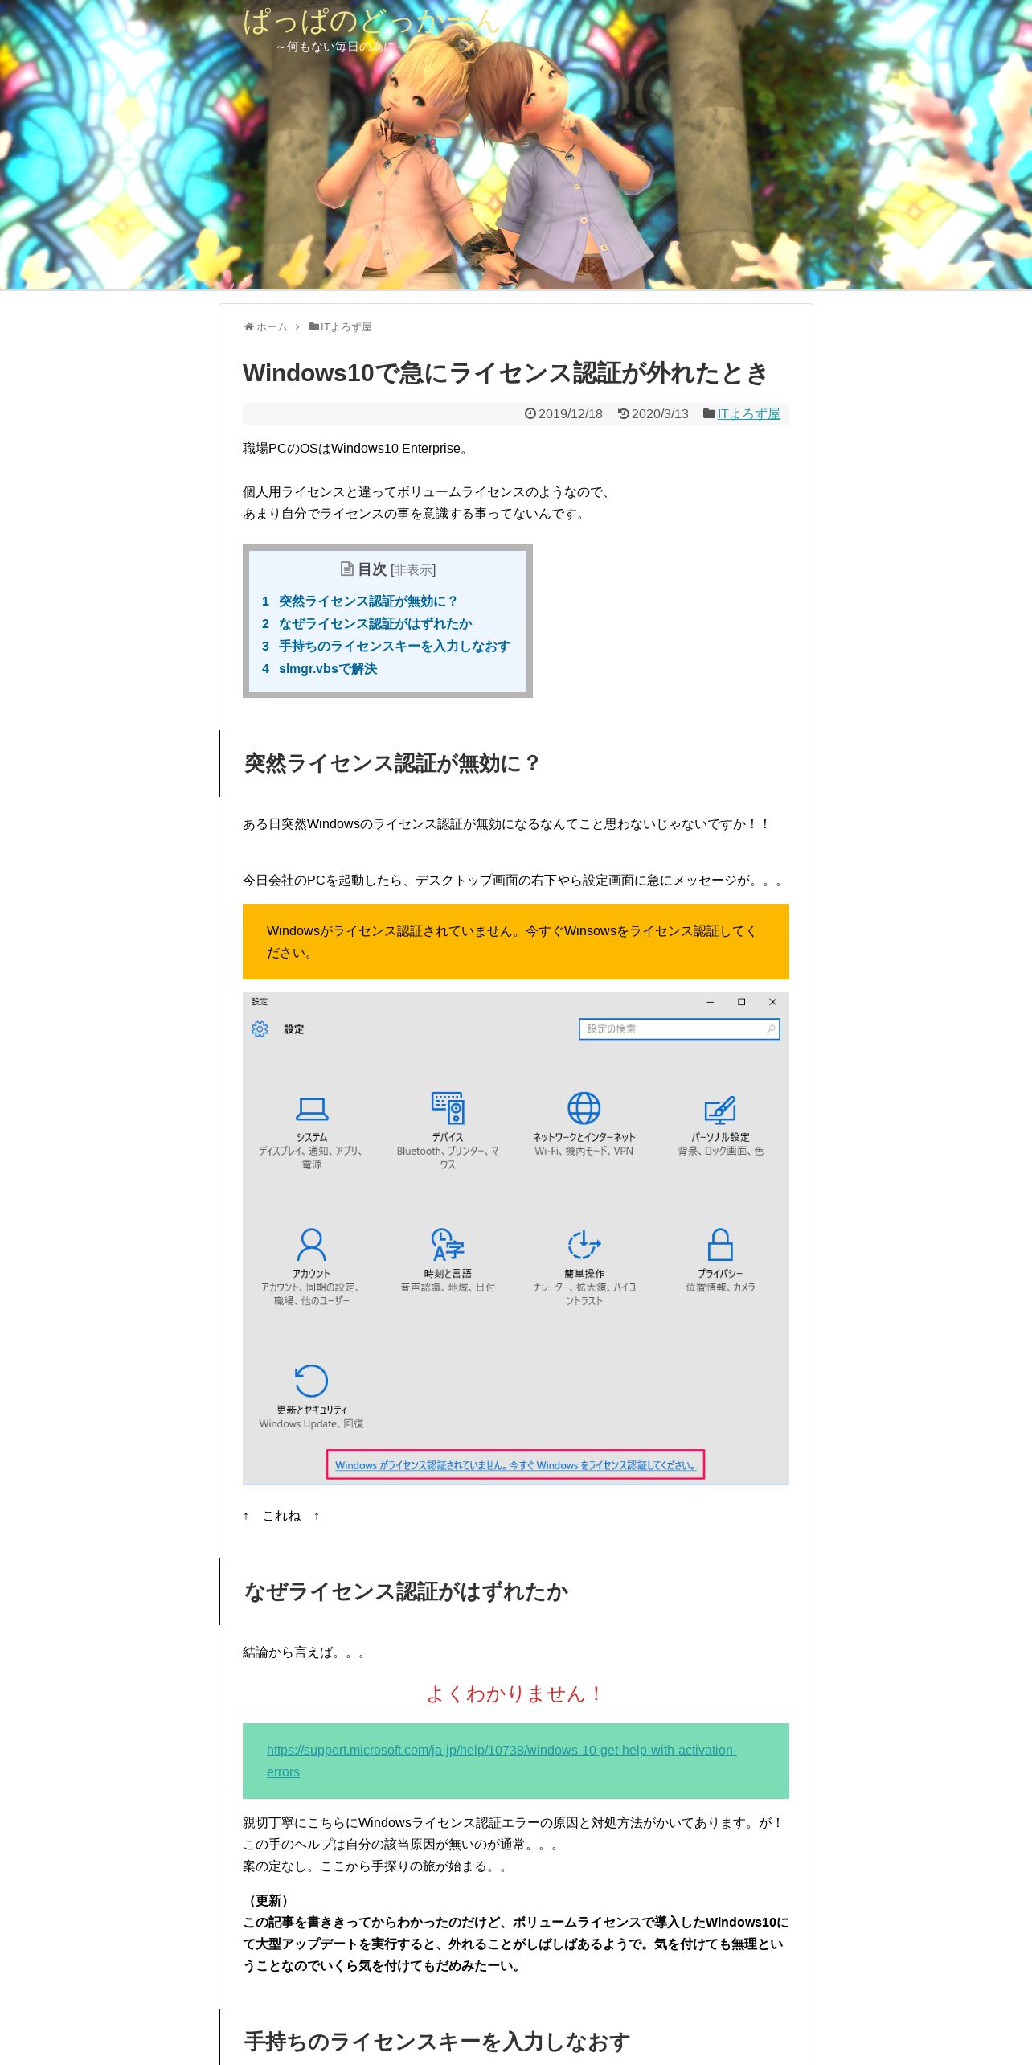Click the （更新） bold label
This screenshot has height=2065, width=1032.
(268, 1901)
